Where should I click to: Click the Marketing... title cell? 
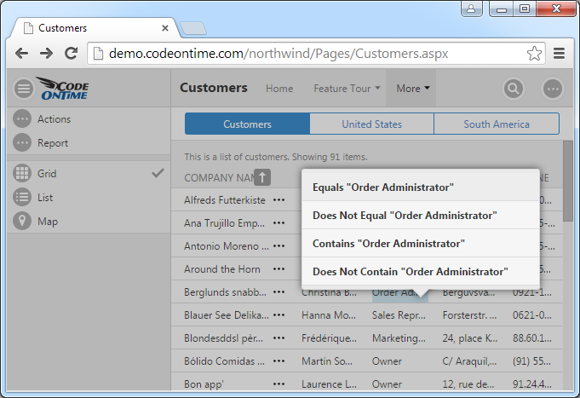click(x=399, y=338)
